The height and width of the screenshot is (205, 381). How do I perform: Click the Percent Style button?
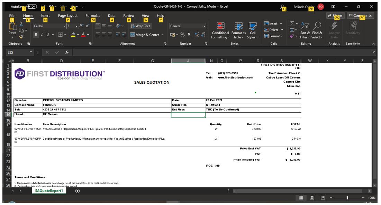pos(182,35)
